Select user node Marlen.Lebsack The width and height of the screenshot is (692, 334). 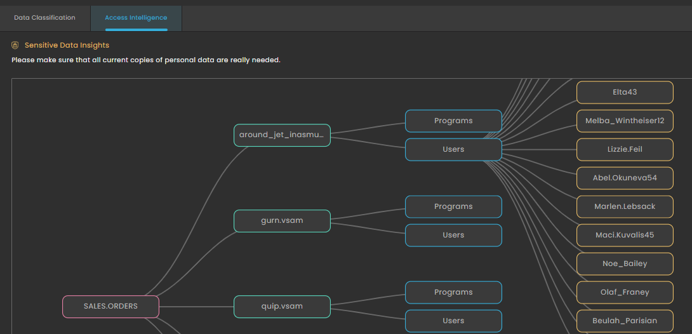point(625,206)
